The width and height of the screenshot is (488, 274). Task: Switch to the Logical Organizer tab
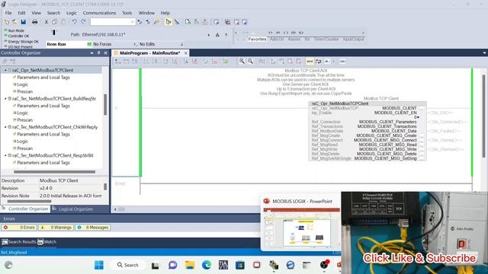pos(75,209)
